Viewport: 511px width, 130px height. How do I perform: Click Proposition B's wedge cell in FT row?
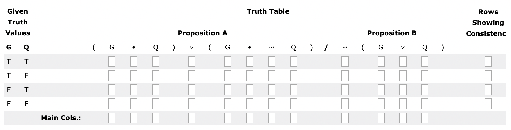(x=403, y=90)
